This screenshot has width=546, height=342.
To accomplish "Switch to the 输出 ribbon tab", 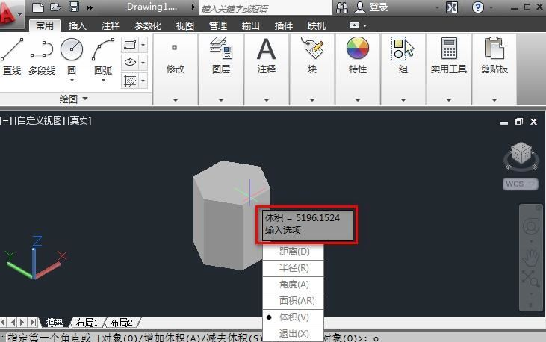I will (x=251, y=26).
